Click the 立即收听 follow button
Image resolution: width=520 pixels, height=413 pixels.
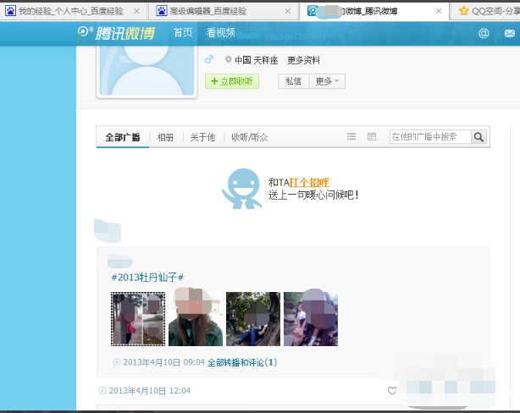pos(231,81)
